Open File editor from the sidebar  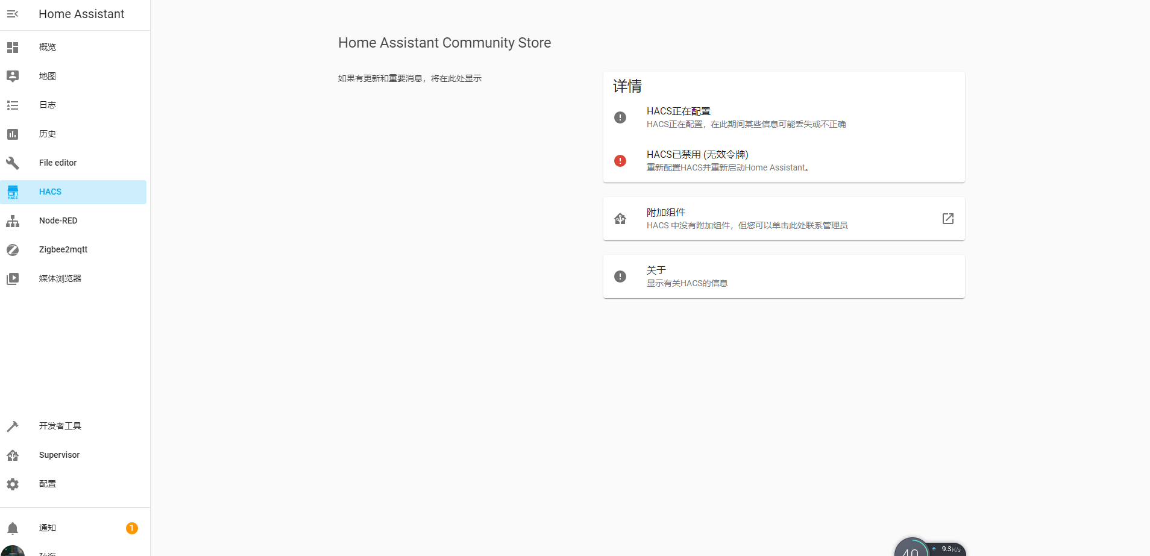pyautogui.click(x=74, y=163)
